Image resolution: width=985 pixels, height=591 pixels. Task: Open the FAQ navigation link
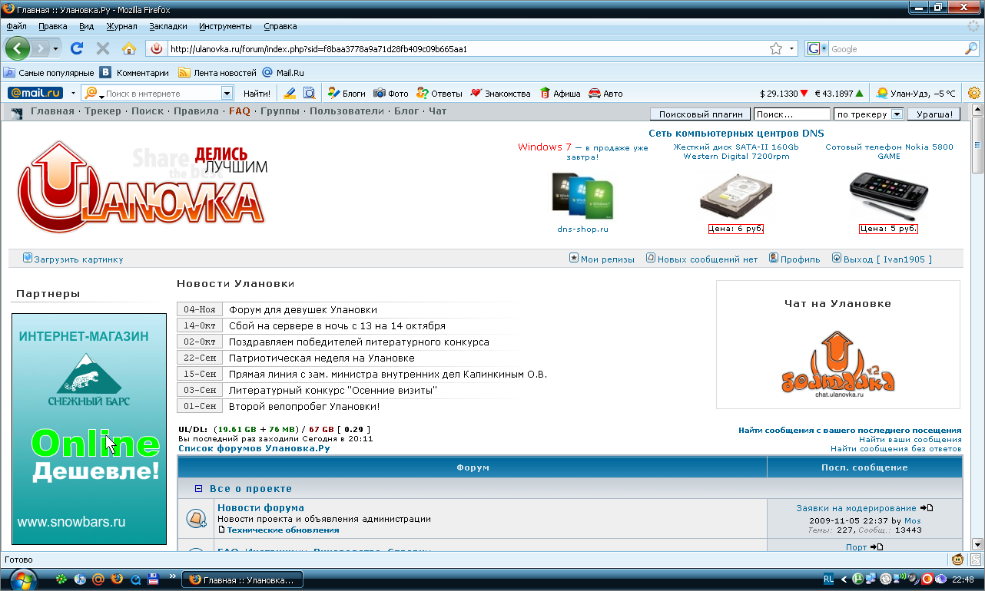(x=240, y=111)
